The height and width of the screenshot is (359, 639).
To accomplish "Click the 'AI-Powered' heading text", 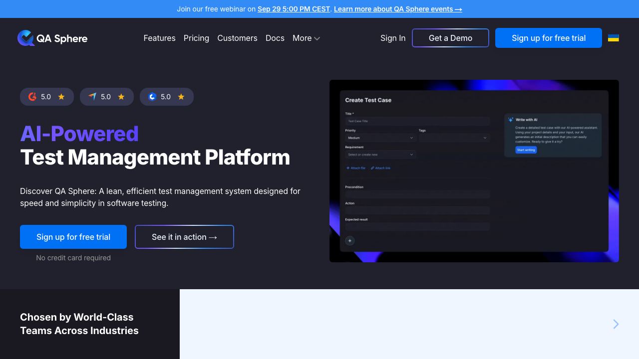I will pyautogui.click(x=79, y=134).
